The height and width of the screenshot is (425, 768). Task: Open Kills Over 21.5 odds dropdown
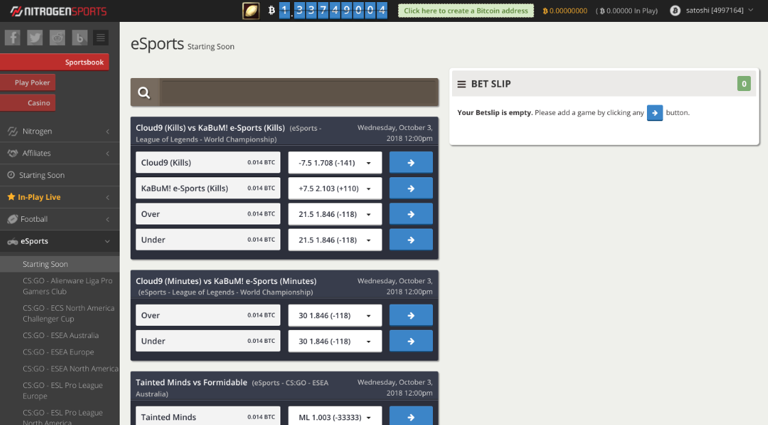click(x=335, y=214)
